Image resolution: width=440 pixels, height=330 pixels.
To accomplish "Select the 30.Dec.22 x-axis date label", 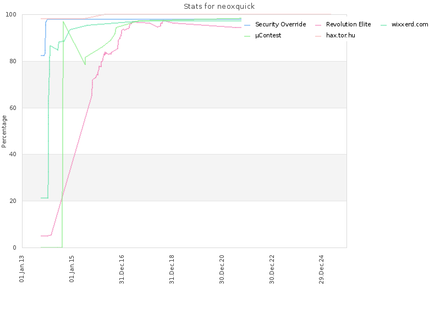I will [272, 269].
